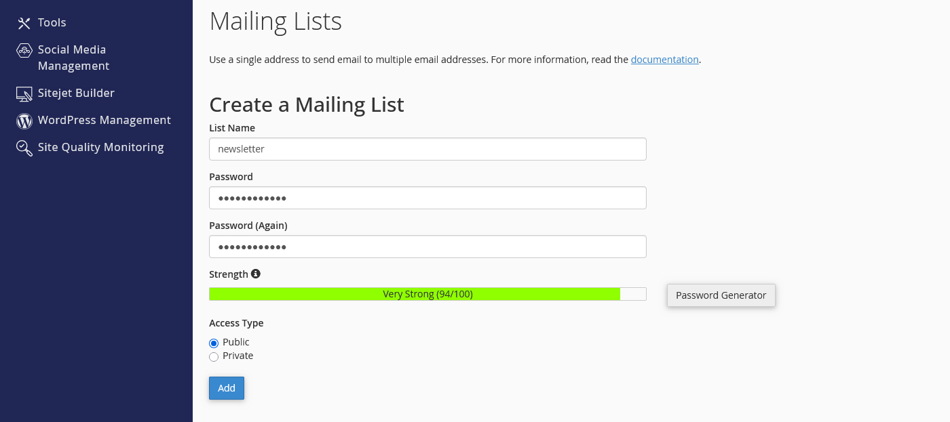Click the Social Media Management icon

(x=24, y=50)
